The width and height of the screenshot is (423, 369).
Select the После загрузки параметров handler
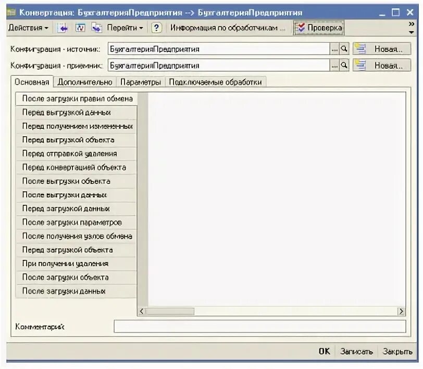pos(77,222)
